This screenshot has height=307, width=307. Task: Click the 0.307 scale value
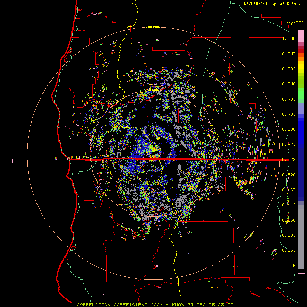tap(289, 235)
